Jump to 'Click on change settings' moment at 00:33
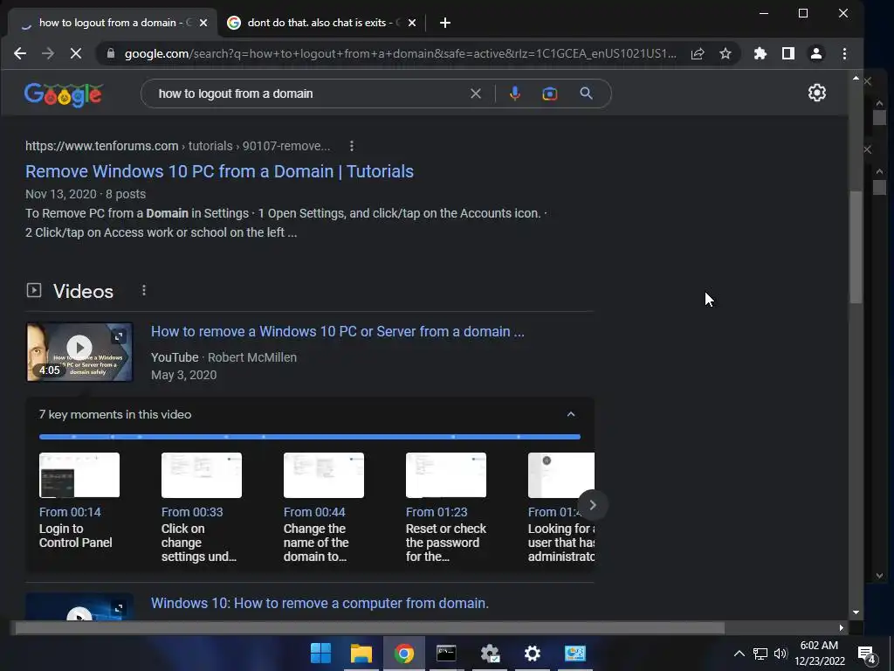This screenshot has height=671, width=894. (x=199, y=543)
